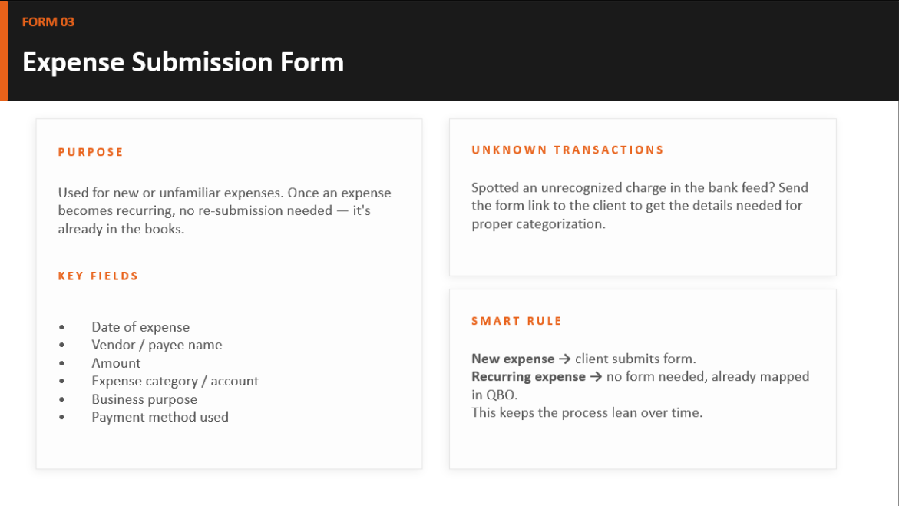899x506 pixels.
Task: Click 'This keeps the process lean' sentence
Action: [587, 412]
